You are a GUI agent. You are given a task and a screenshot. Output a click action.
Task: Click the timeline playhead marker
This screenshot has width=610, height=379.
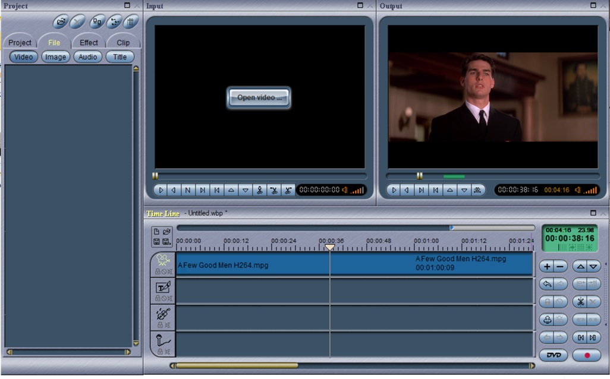click(x=330, y=247)
